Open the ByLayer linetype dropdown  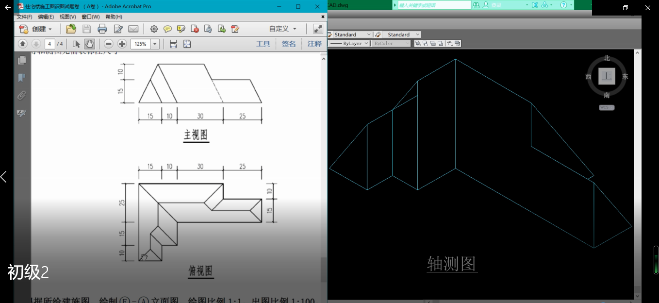click(x=366, y=43)
